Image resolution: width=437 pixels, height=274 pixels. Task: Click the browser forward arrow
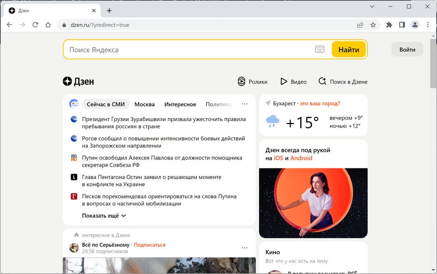pyautogui.click(x=22, y=25)
